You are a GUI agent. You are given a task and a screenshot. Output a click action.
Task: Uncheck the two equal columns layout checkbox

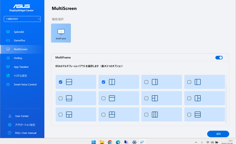coord(104,82)
